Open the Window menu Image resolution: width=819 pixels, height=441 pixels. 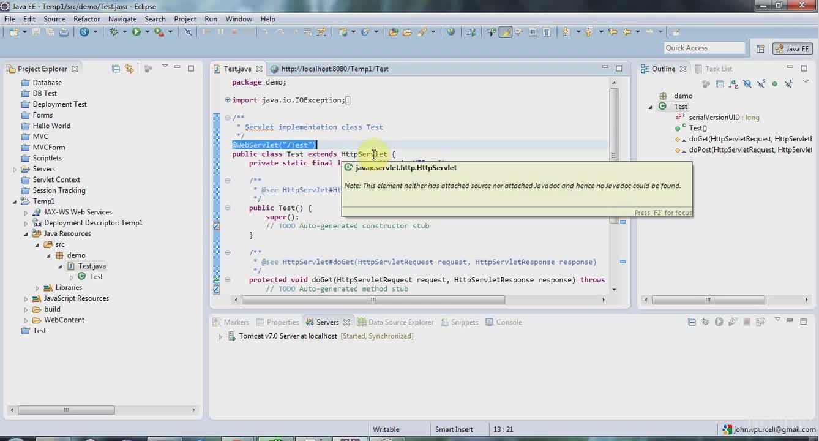239,19
